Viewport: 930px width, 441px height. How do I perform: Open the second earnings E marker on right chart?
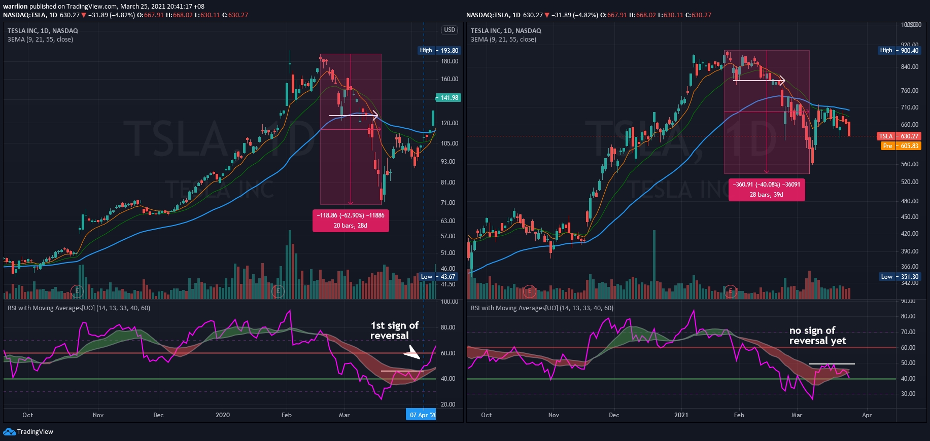731,291
